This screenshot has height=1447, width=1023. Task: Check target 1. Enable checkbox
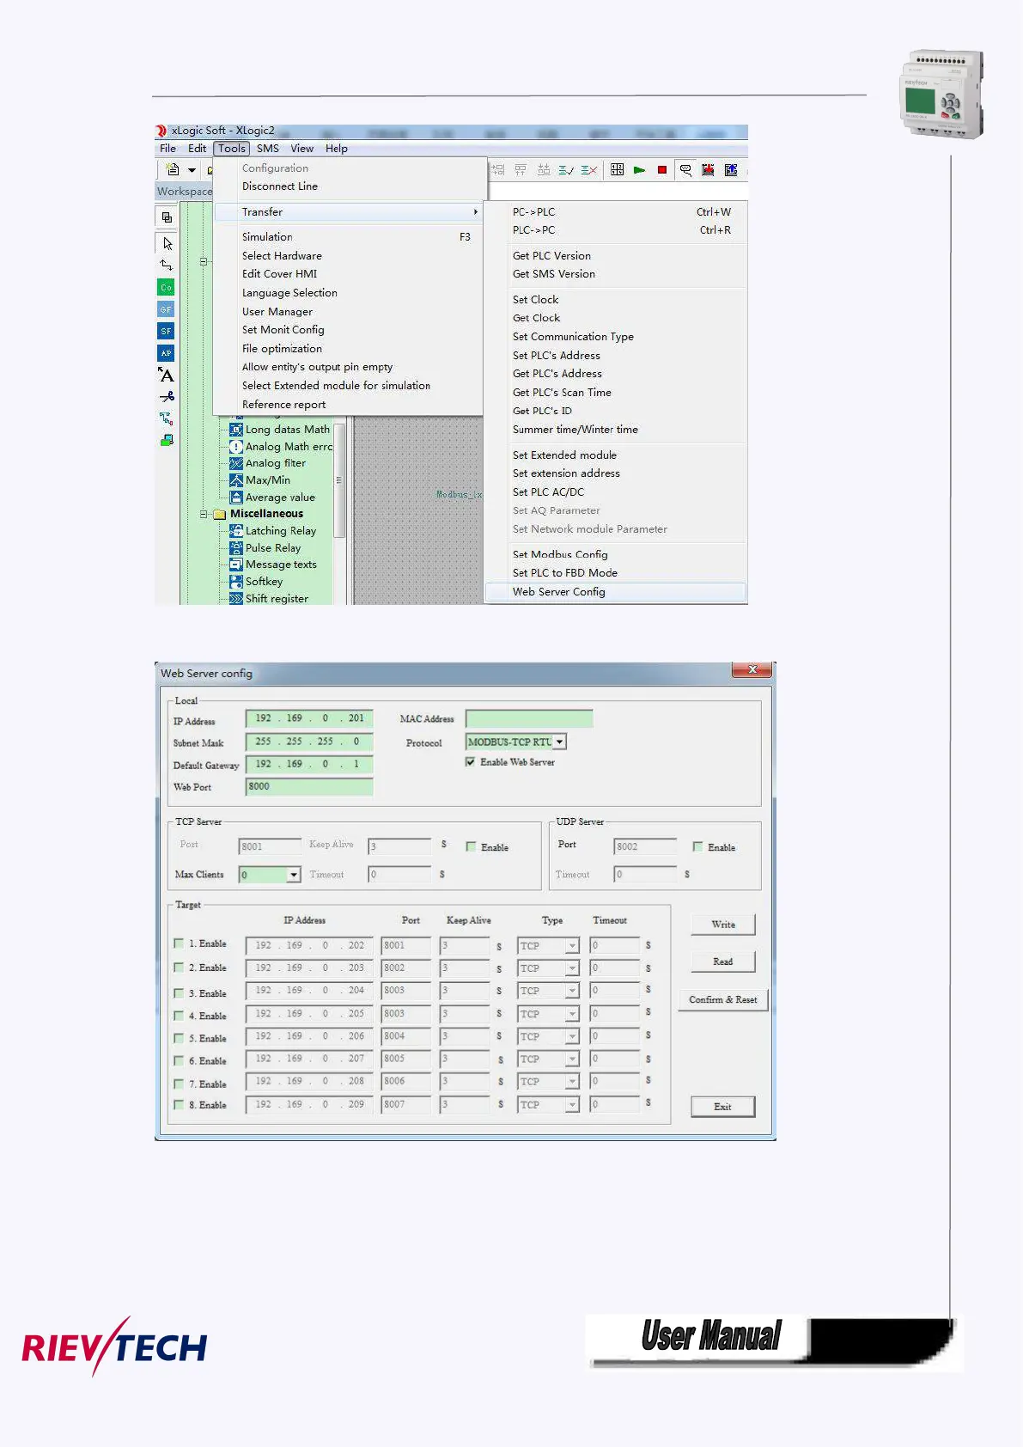click(179, 943)
